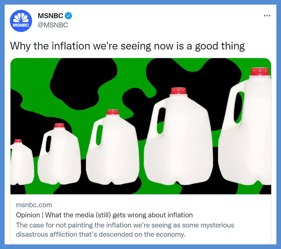Click the red cap of the second-smallest jug
Image resolution: width=281 pixels, height=249 pixels.
coord(59,125)
